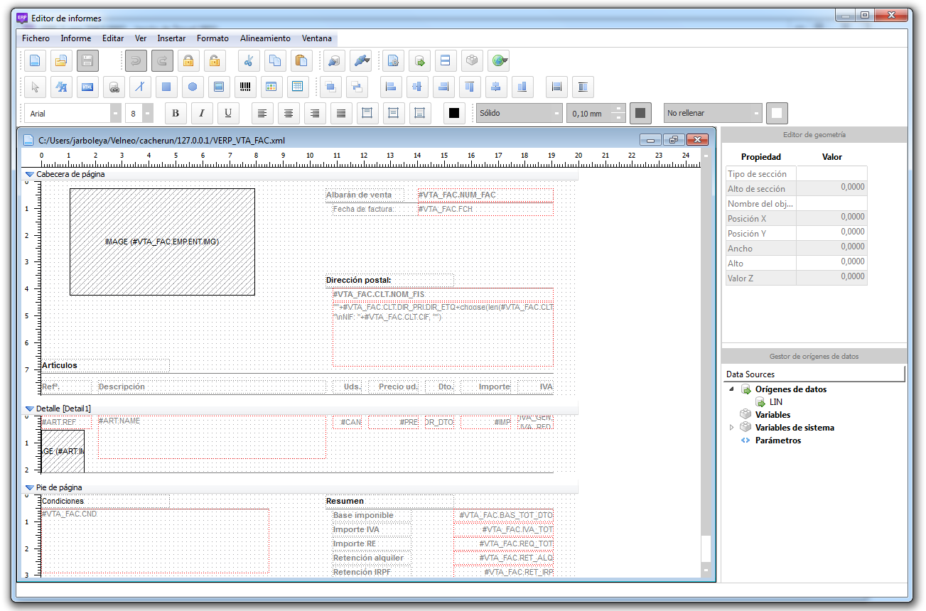This screenshot has height=611, width=926.
Task: Toggle bold text formatting
Action: click(x=176, y=113)
